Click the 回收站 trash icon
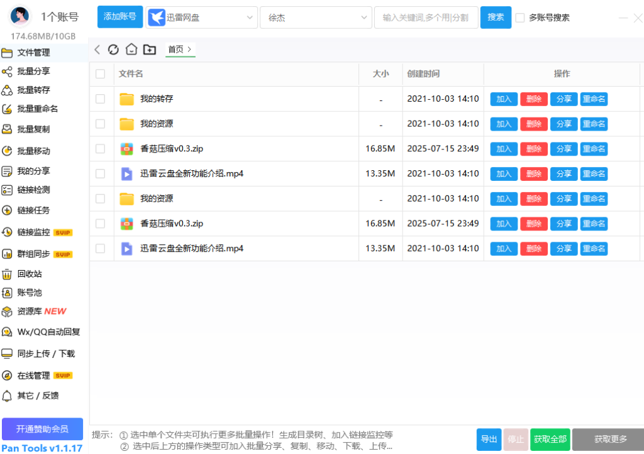The width and height of the screenshot is (644, 454). (x=7, y=274)
